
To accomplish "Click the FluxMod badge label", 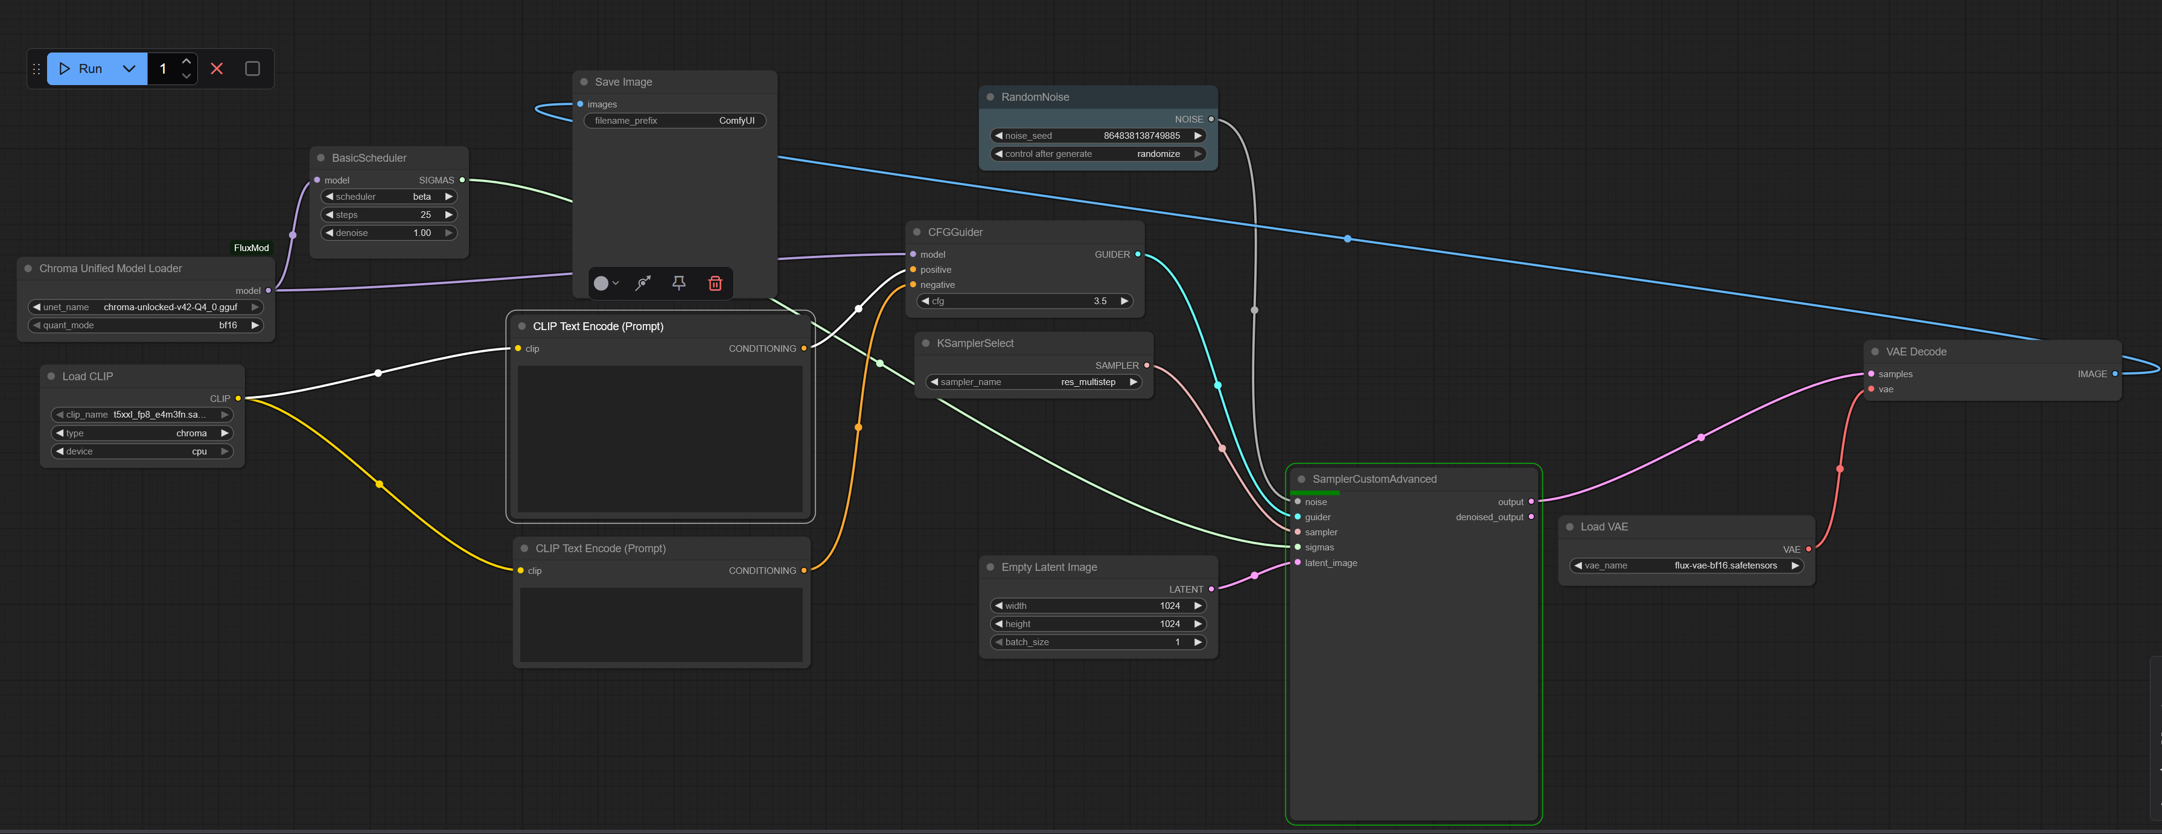I will (251, 247).
